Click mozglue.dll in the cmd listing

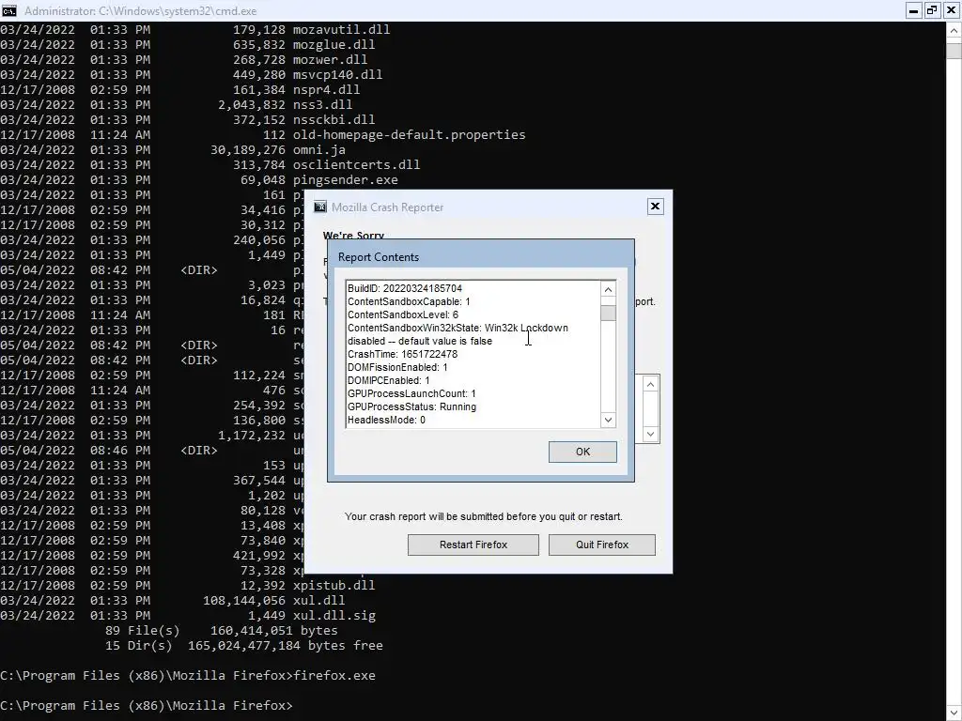click(334, 45)
